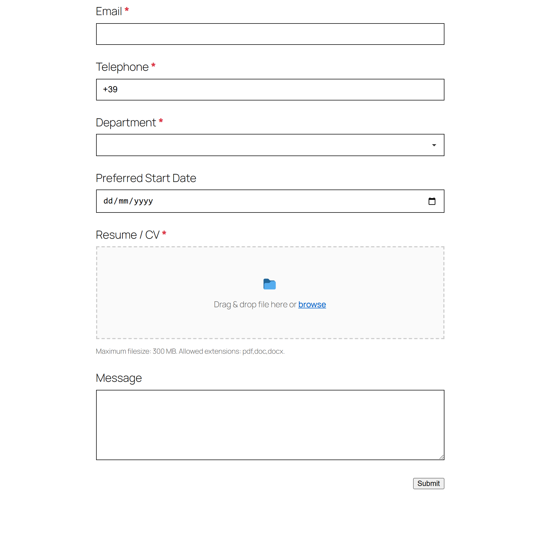Click the Email input field
This screenshot has height=540, width=540.
270,34
